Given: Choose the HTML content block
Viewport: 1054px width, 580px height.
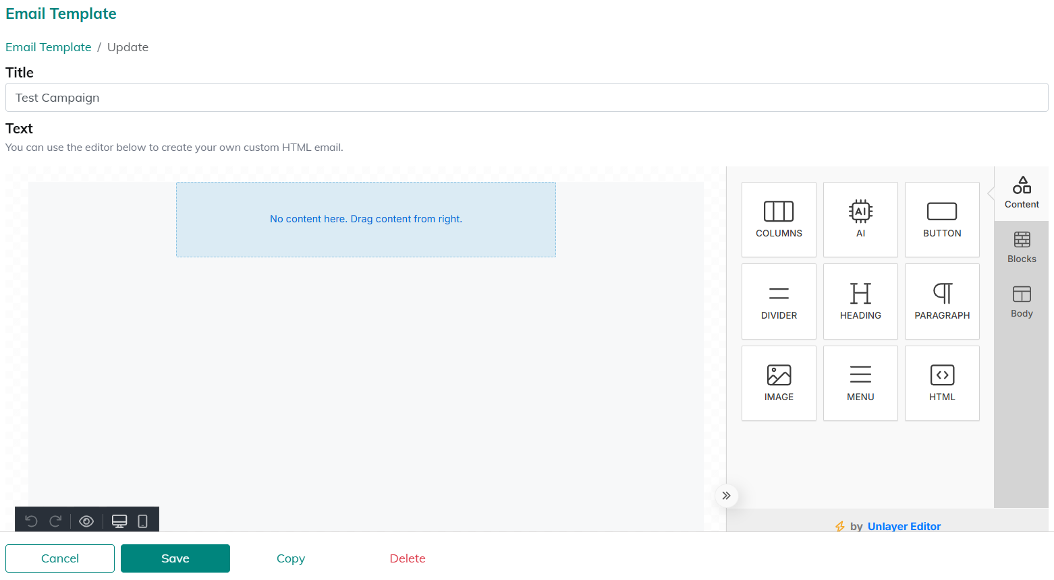Looking at the screenshot, I should coord(942,383).
